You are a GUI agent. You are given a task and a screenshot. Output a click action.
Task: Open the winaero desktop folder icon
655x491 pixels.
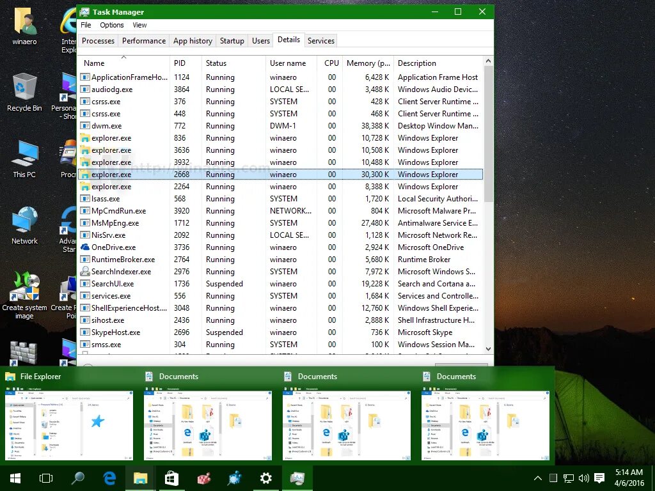[25, 26]
